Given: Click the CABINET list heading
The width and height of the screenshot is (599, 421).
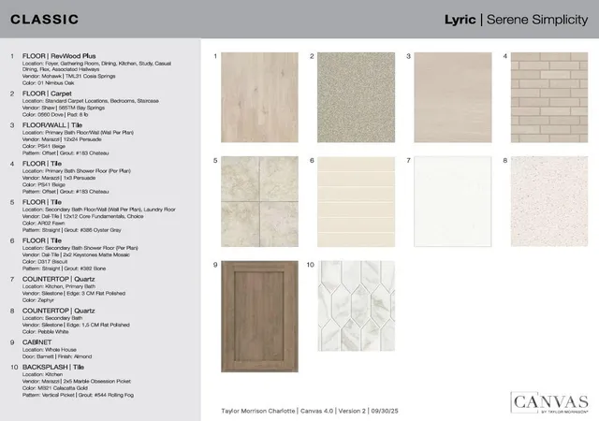Looking at the screenshot, I should [x=37, y=342].
